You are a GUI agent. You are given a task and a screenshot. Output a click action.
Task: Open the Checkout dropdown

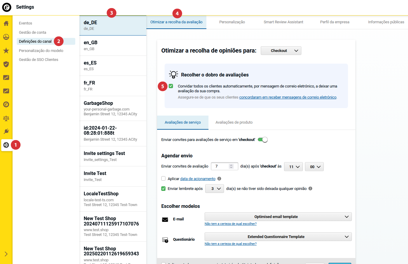point(281,51)
